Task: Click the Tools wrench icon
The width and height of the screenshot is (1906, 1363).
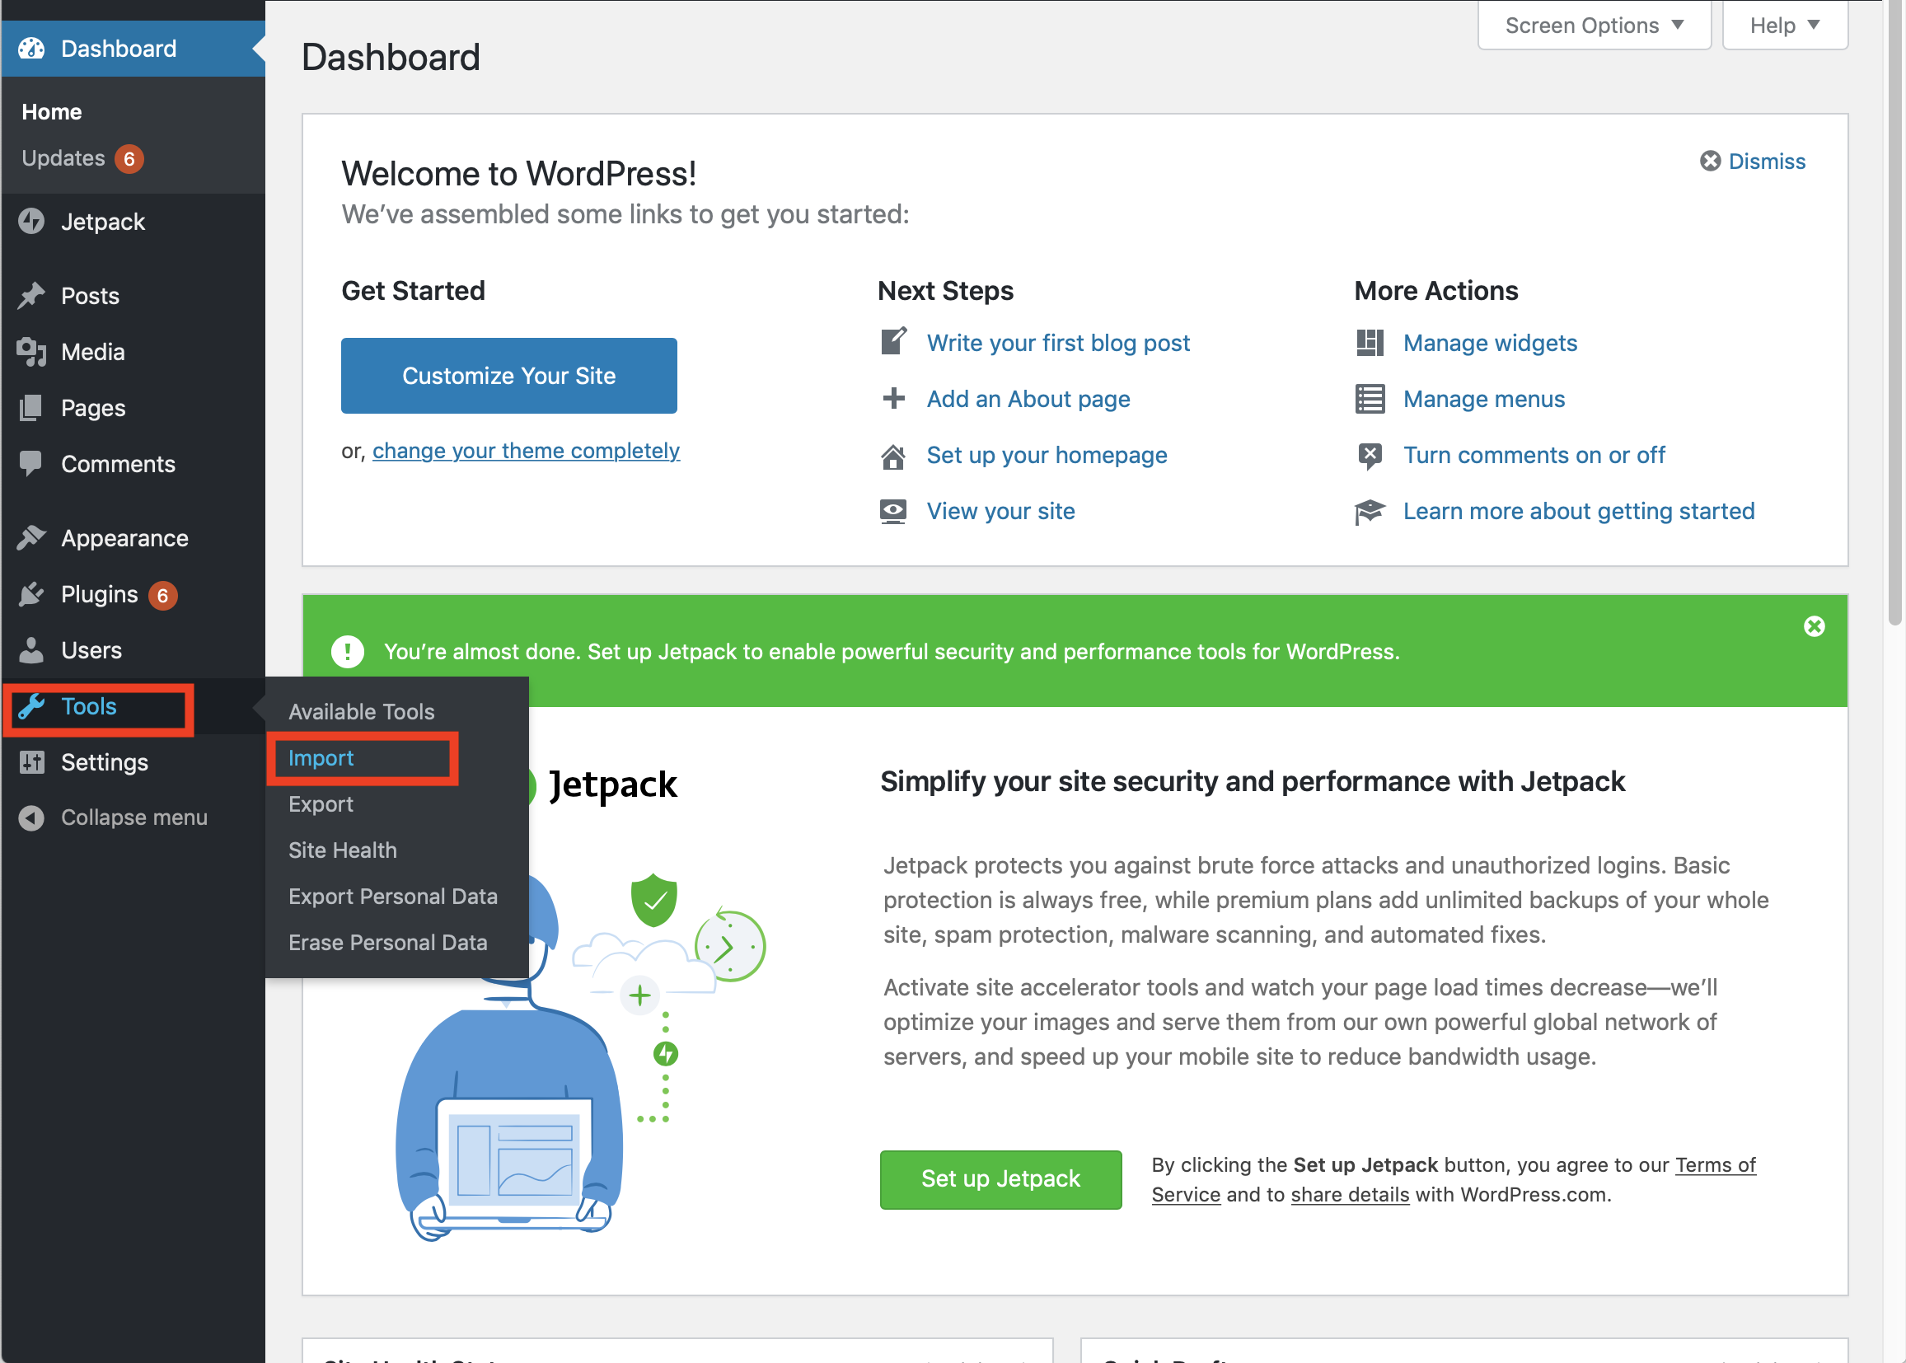Action: pyautogui.click(x=31, y=707)
